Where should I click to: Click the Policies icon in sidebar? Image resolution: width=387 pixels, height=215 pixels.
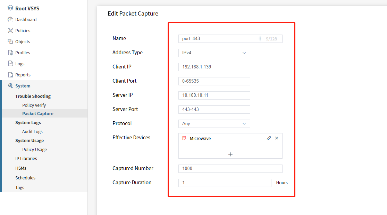click(10, 31)
